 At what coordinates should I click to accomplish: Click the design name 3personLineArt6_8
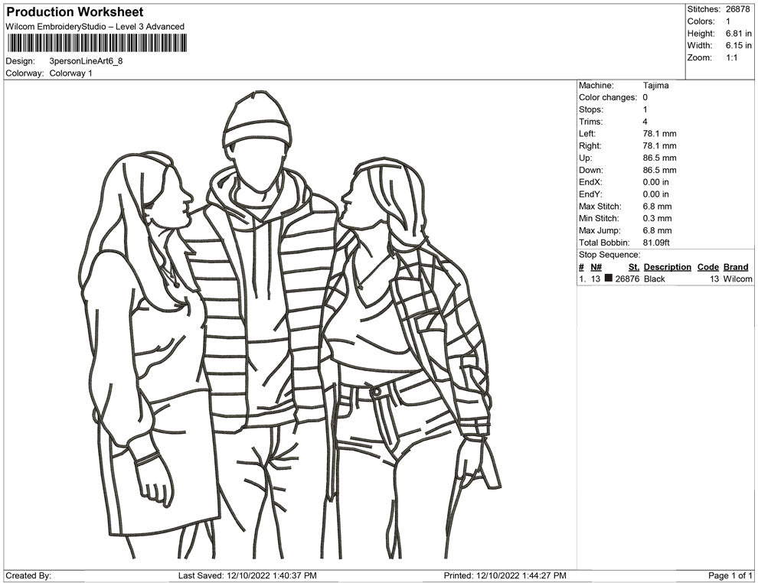click(86, 61)
